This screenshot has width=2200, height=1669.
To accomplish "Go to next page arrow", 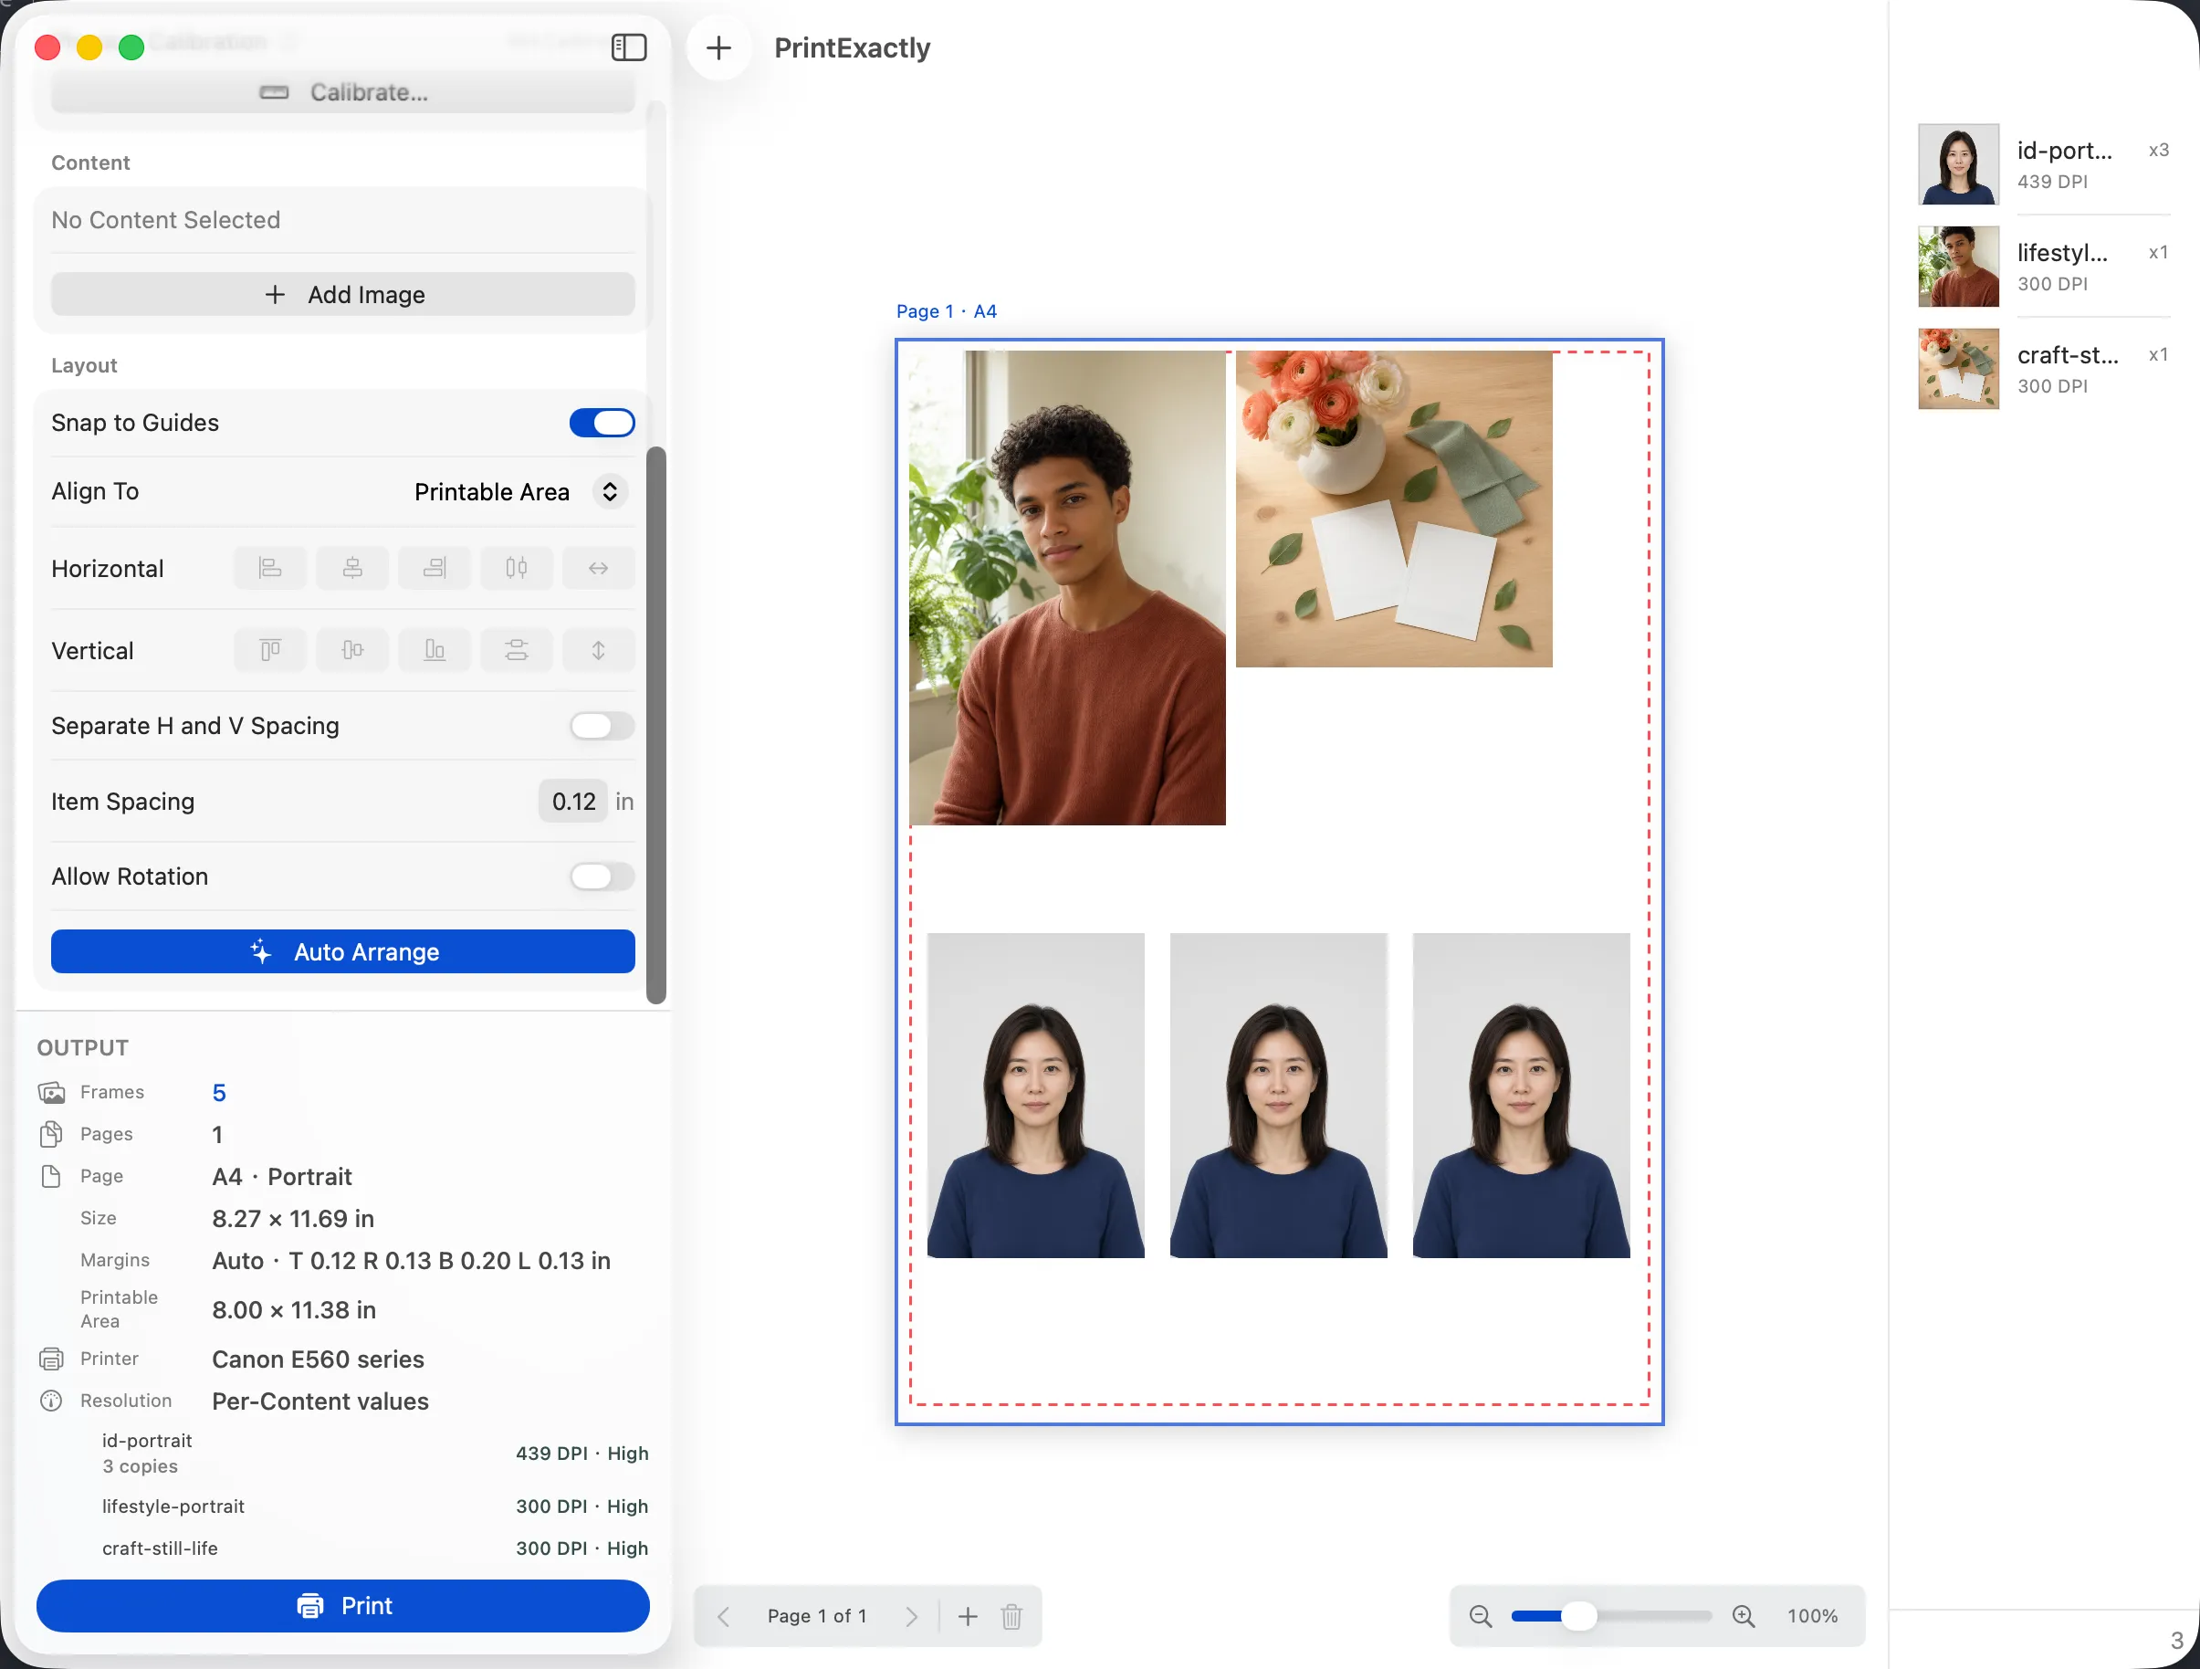I will pyautogui.click(x=911, y=1616).
